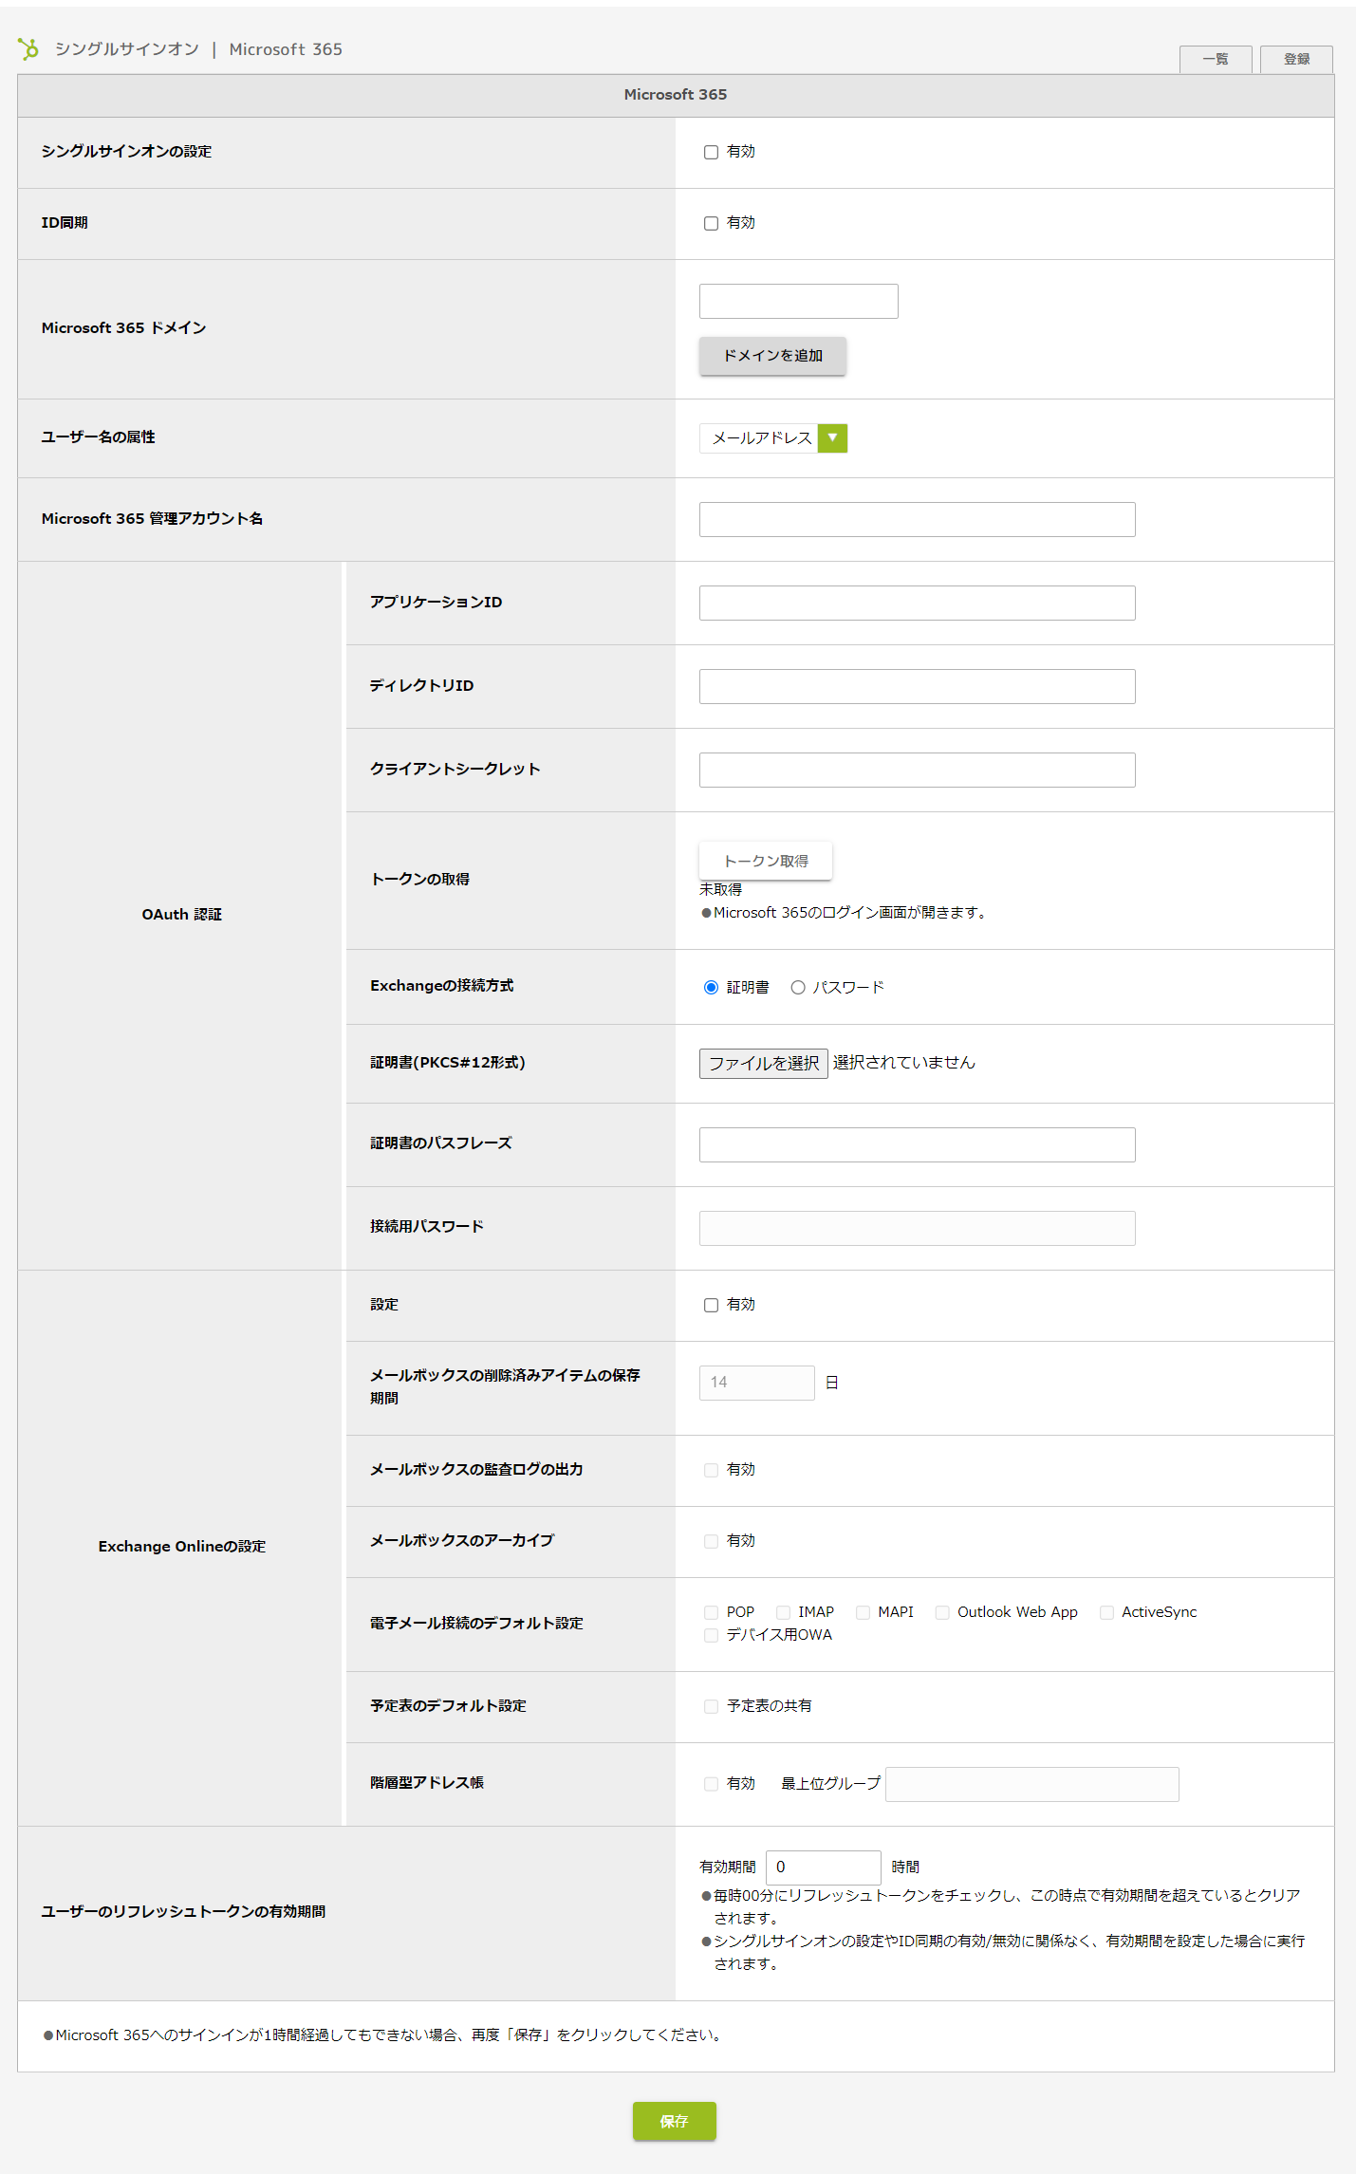This screenshot has height=2174, width=1356.
Task: Click the アプリケーションID input field
Action: 917,604
